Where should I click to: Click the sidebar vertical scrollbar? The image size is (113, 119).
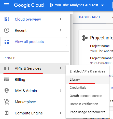point(71,40)
